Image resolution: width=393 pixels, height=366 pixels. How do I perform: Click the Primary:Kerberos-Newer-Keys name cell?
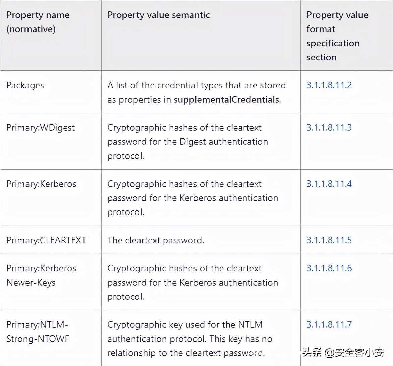tap(43, 276)
